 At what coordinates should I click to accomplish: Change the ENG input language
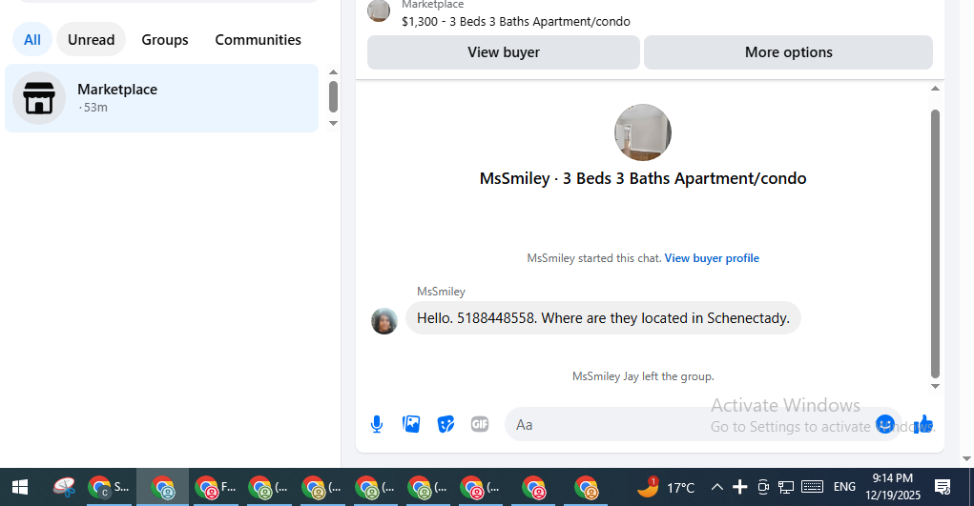pos(844,487)
